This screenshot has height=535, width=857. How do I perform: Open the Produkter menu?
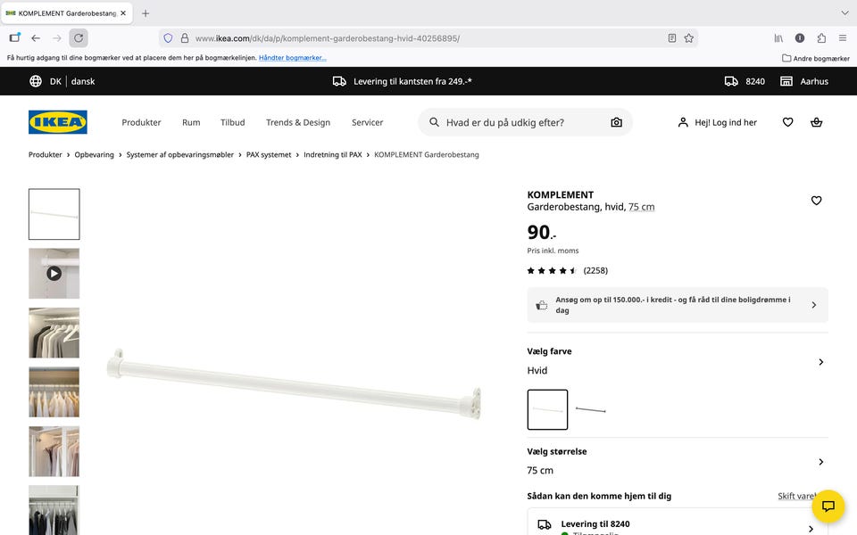point(141,122)
